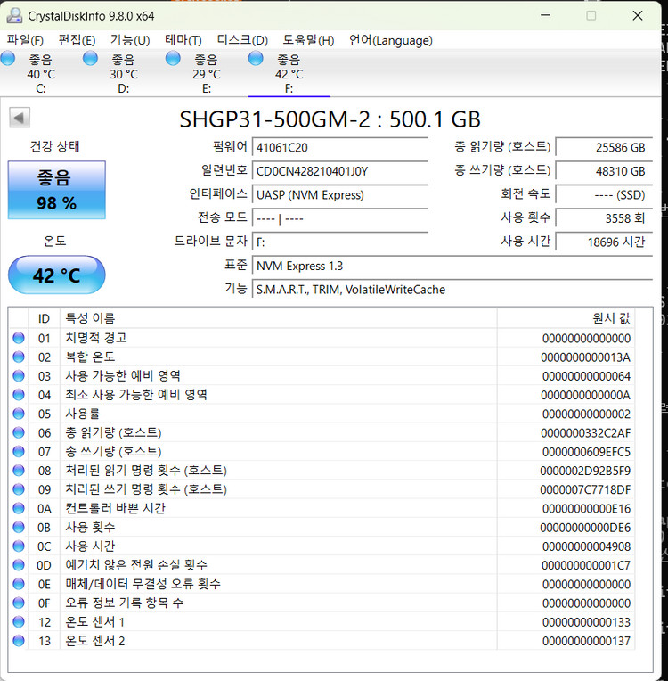
Task: Click status dot for 13 온도 센서 2
Action: pyautogui.click(x=19, y=641)
